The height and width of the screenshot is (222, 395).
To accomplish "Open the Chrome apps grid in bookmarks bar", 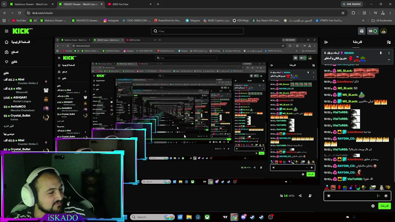I will click(4, 21).
